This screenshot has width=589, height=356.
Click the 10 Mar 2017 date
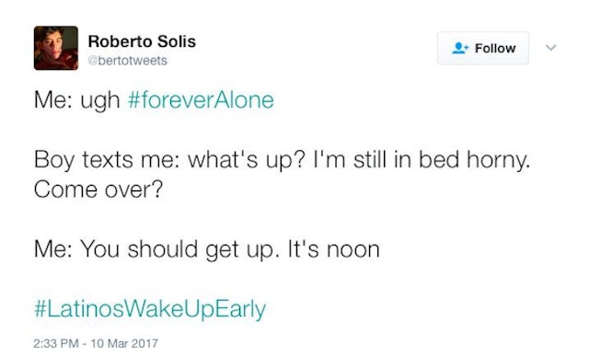[x=125, y=343]
